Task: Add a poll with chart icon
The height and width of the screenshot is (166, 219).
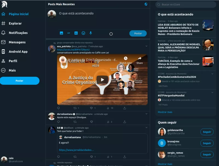Action: pos(76,33)
